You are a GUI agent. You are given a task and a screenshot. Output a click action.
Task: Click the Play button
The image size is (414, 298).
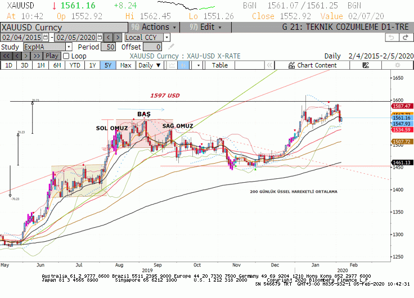(x=52, y=56)
